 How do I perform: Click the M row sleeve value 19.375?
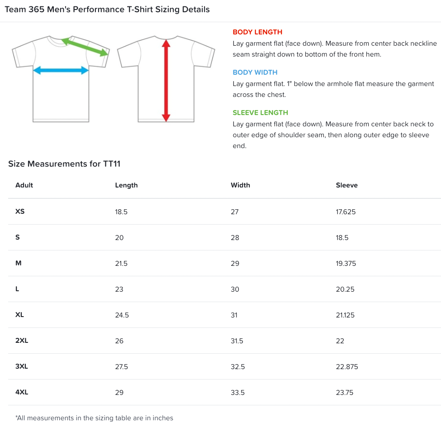coord(346,264)
